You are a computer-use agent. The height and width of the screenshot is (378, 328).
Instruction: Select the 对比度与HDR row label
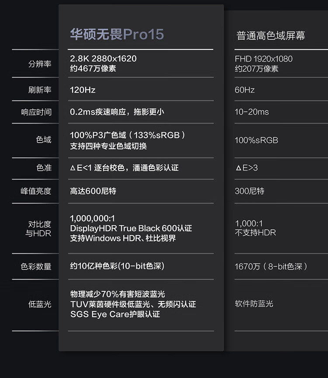click(x=39, y=229)
